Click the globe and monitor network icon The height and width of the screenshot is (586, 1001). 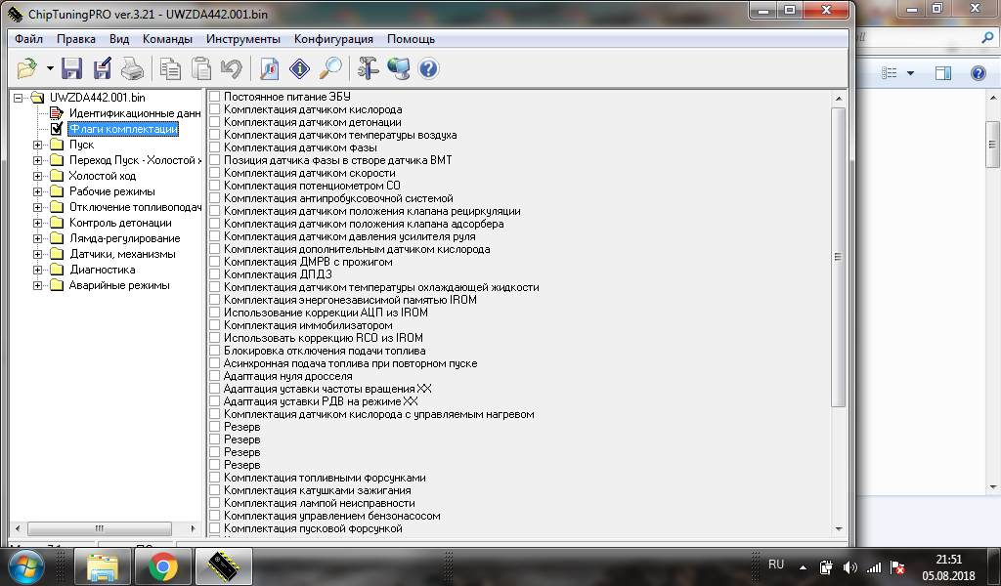tap(398, 68)
